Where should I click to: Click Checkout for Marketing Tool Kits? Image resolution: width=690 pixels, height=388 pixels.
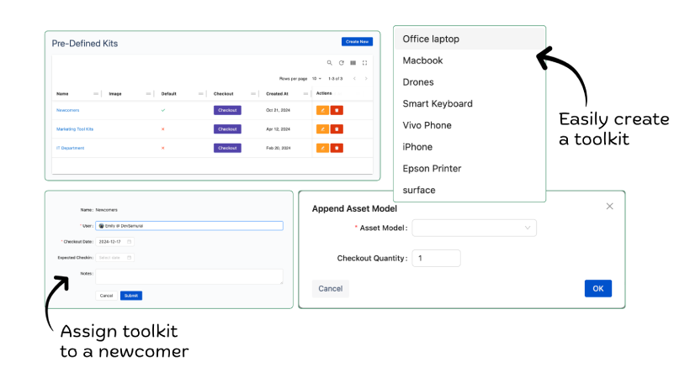click(227, 129)
